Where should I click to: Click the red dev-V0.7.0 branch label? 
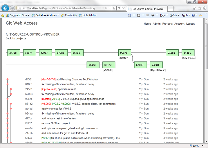click(x=48, y=80)
